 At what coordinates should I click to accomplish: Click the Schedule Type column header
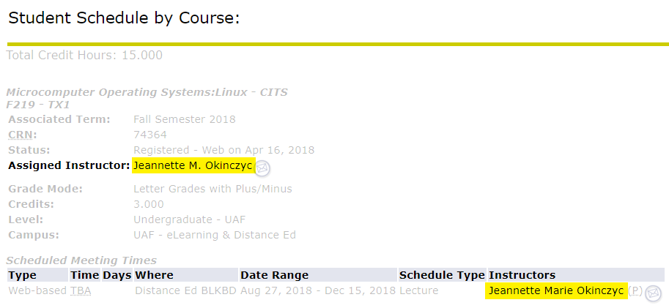pos(442,275)
